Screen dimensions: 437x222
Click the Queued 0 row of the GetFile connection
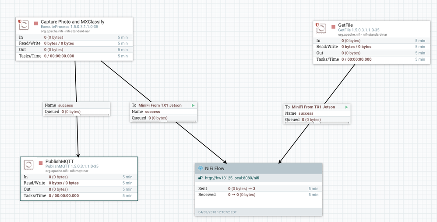point(317,120)
